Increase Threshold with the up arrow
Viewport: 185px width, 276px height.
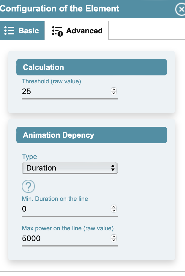pyautogui.click(x=114, y=90)
